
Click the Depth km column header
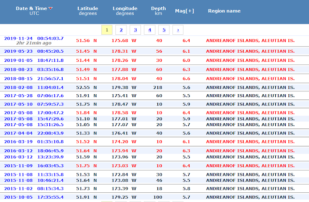[x=158, y=11]
